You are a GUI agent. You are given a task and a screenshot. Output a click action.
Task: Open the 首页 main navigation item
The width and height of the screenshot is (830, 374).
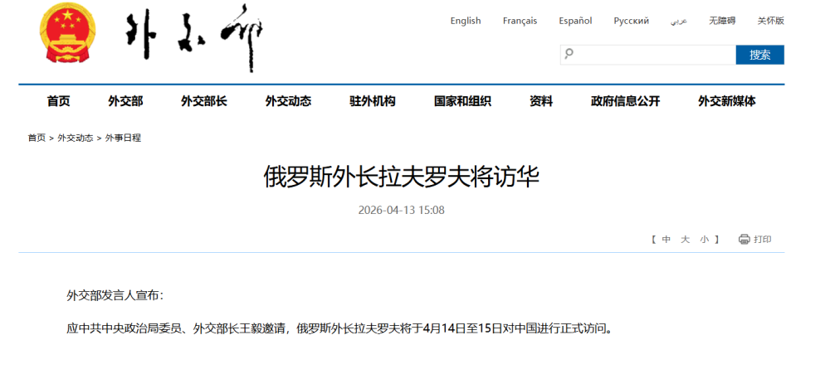point(58,101)
